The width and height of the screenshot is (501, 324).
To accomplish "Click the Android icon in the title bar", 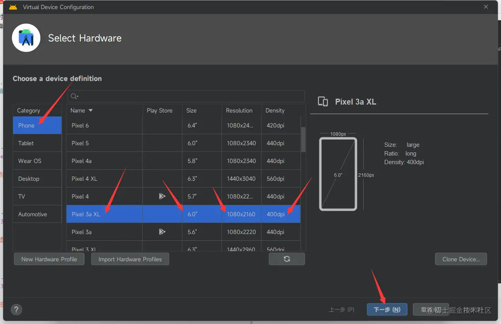I will point(13,7).
